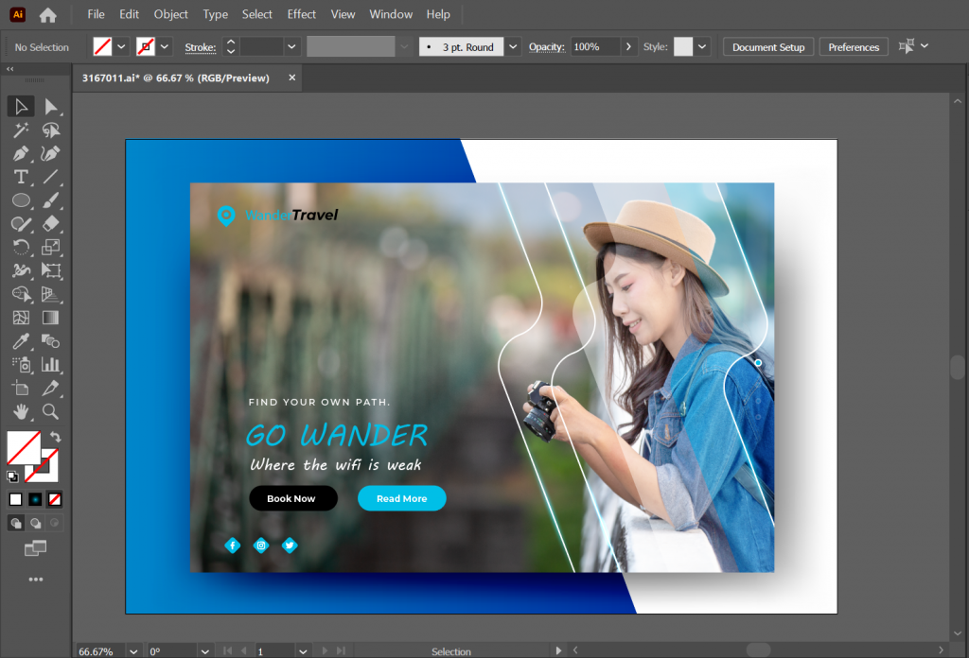Viewport: 969px width, 658px height.
Task: Select the Rotate tool
Action: (21, 248)
